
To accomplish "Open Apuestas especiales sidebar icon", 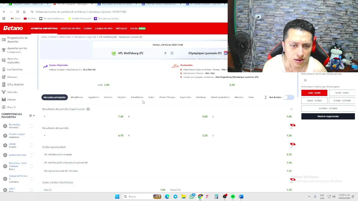I will 4,60.
